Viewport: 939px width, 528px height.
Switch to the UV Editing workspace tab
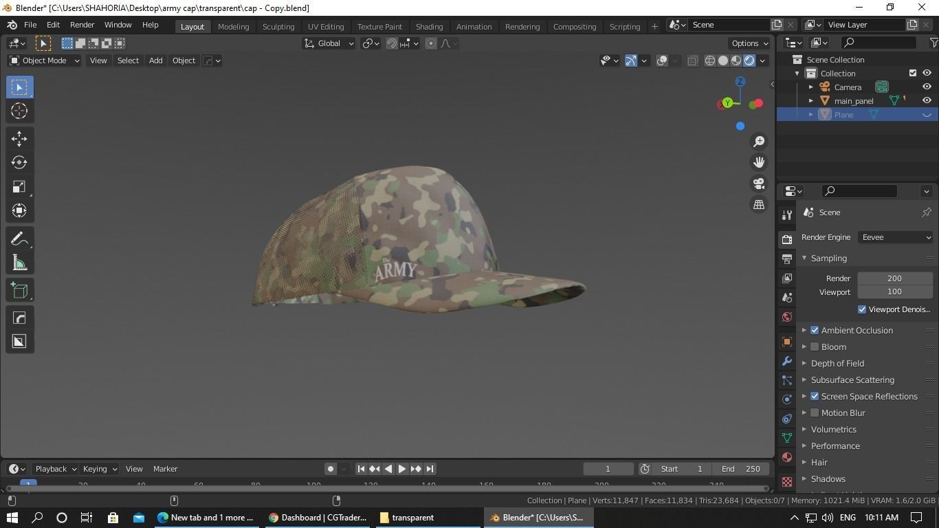click(x=326, y=26)
